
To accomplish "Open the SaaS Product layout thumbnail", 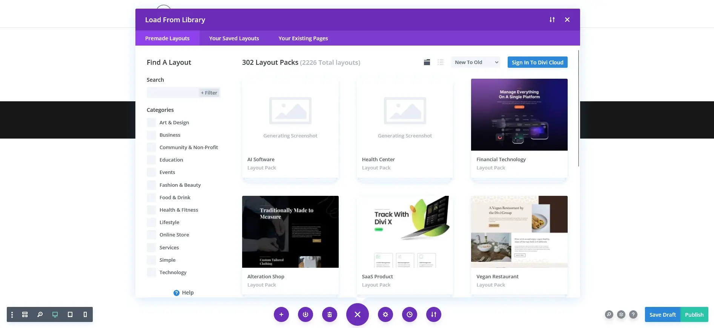I will point(405,232).
